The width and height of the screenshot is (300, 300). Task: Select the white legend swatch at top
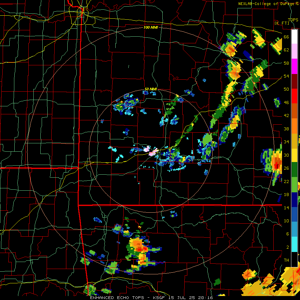294,37
